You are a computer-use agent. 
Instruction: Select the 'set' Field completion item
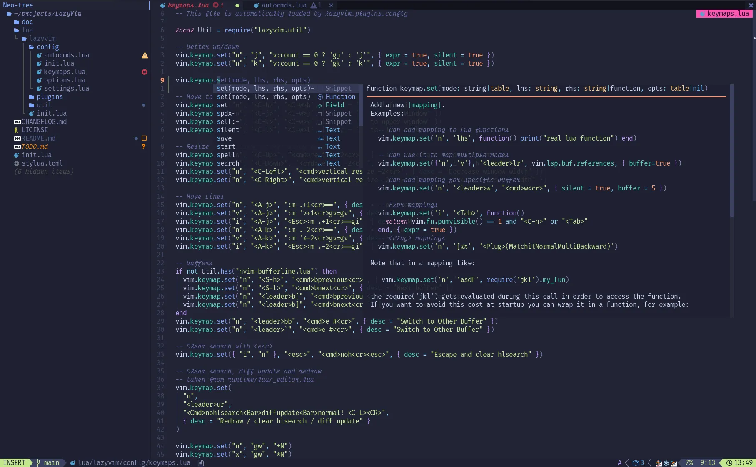pyautogui.click(x=285, y=105)
